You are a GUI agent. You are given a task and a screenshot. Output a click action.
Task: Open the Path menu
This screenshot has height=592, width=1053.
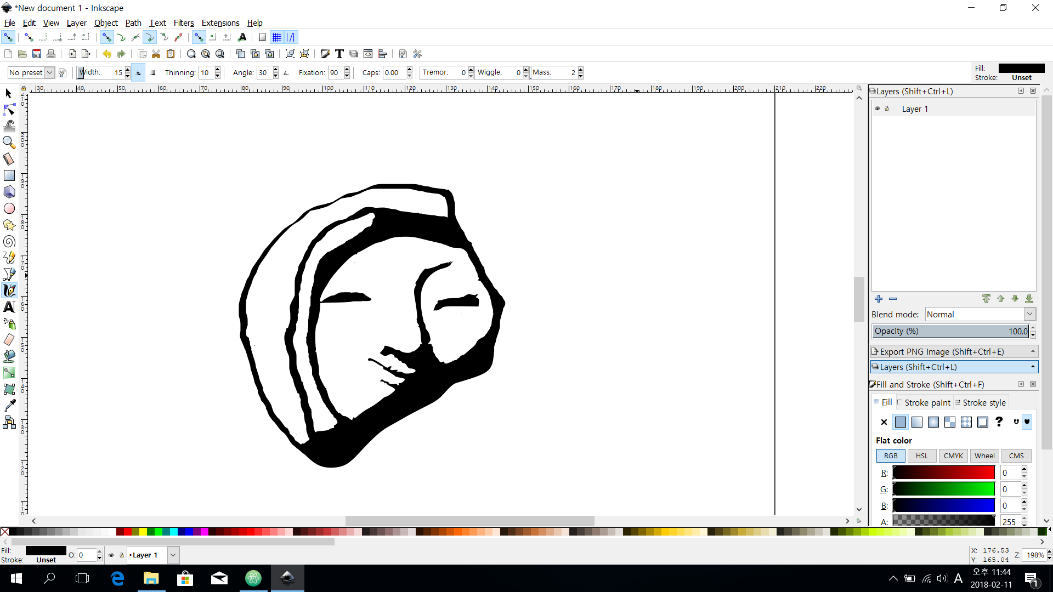133,22
